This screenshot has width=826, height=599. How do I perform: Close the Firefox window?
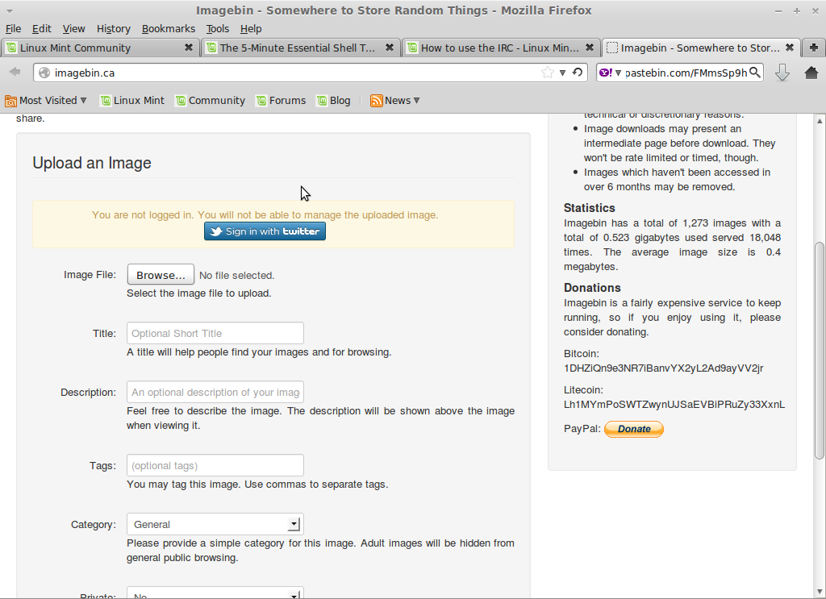tap(815, 10)
